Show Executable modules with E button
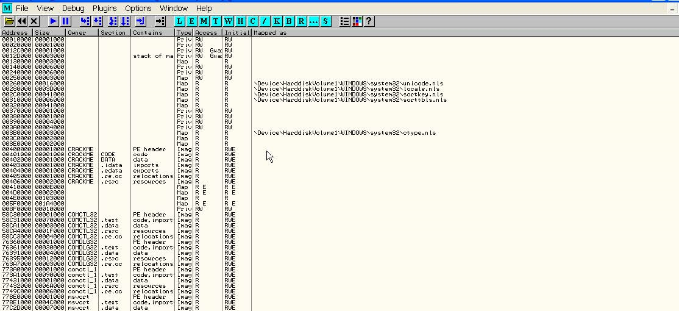 [x=192, y=21]
